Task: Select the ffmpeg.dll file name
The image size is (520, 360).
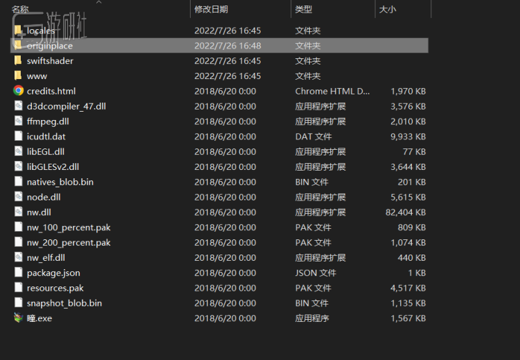Action: pos(48,121)
